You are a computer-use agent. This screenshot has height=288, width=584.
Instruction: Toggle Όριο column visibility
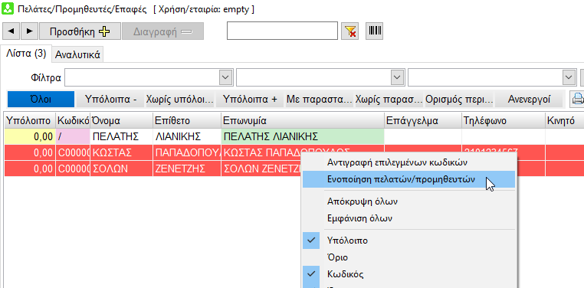pos(408,257)
